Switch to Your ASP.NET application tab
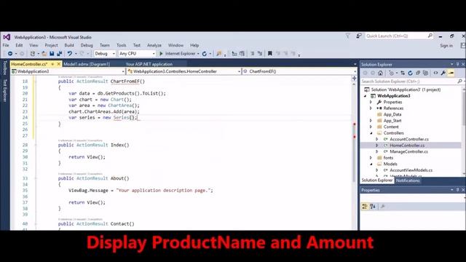This screenshot has height=262, width=466. 149,64
